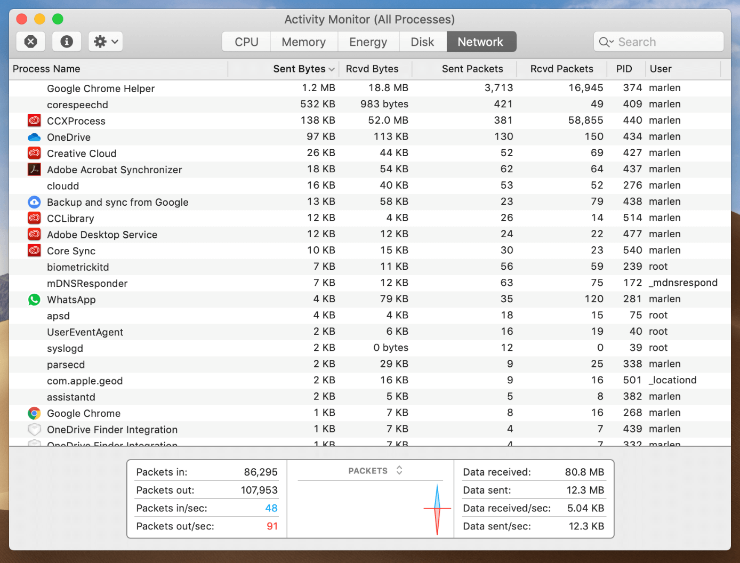740x563 pixels.
Task: Open the process inspector info icon
Action: pos(66,41)
